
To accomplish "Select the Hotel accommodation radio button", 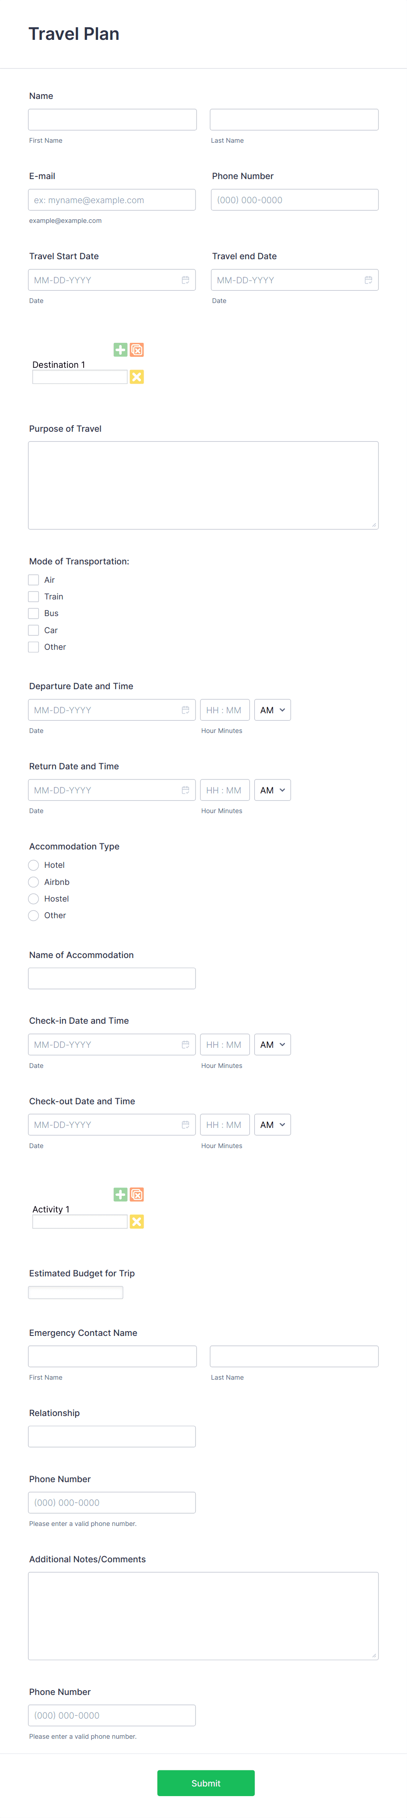I will (x=33, y=864).
